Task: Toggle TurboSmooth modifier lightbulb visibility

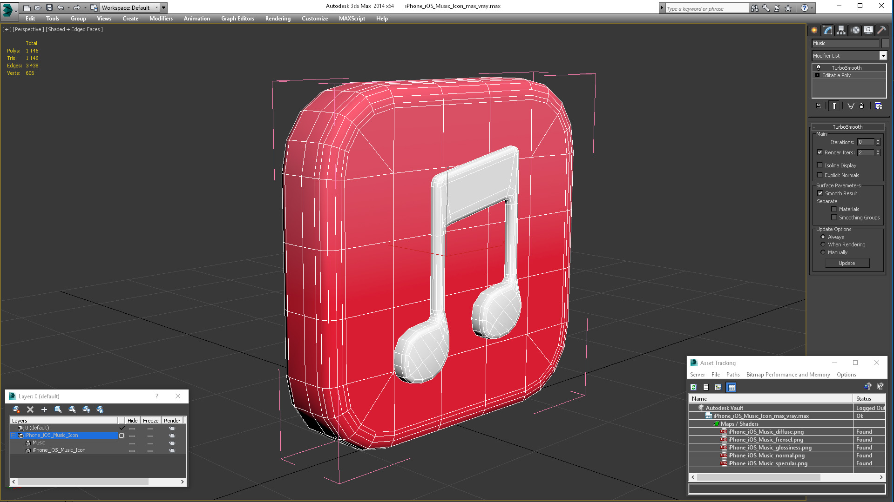Action: point(819,68)
